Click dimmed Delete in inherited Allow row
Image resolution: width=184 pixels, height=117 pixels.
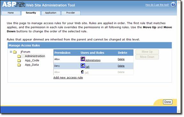(121, 72)
